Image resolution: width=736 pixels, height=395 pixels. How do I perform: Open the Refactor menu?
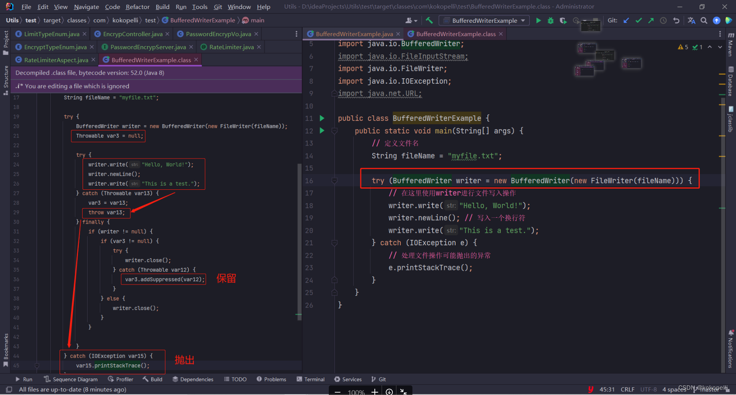(x=138, y=7)
